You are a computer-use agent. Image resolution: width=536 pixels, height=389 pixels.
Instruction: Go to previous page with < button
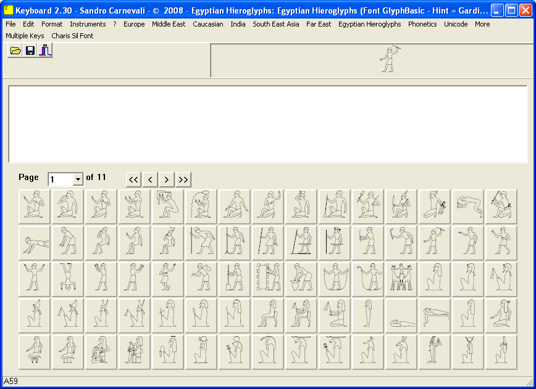tap(150, 179)
